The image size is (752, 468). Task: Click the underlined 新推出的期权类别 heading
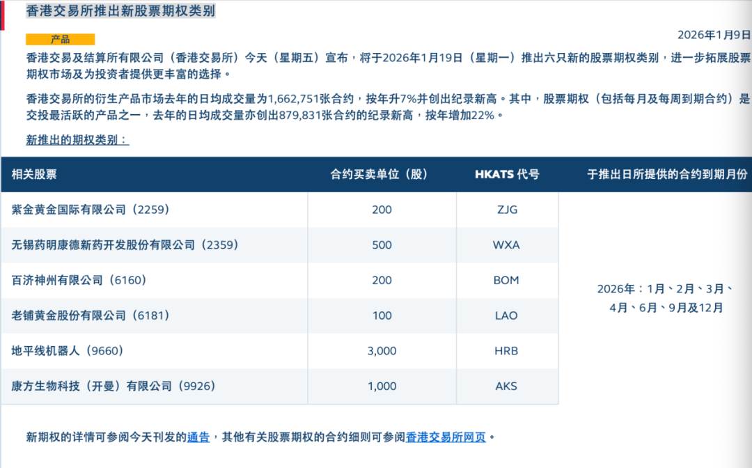[77, 140]
